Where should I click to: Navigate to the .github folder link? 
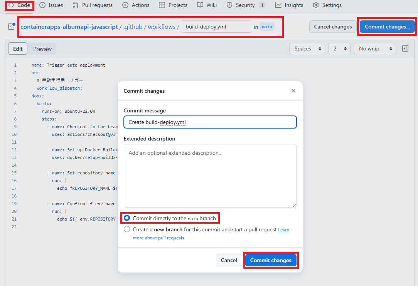133,27
